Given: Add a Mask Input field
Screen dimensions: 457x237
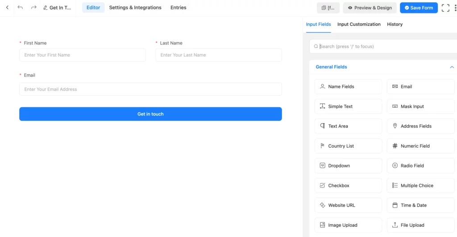Looking at the screenshot, I should click(x=420, y=106).
